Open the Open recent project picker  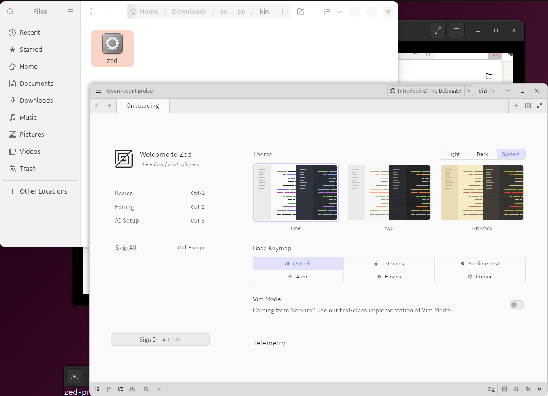(131, 91)
